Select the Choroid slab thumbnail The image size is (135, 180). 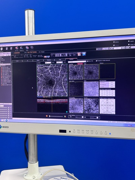pyautogui.click(x=91, y=106)
